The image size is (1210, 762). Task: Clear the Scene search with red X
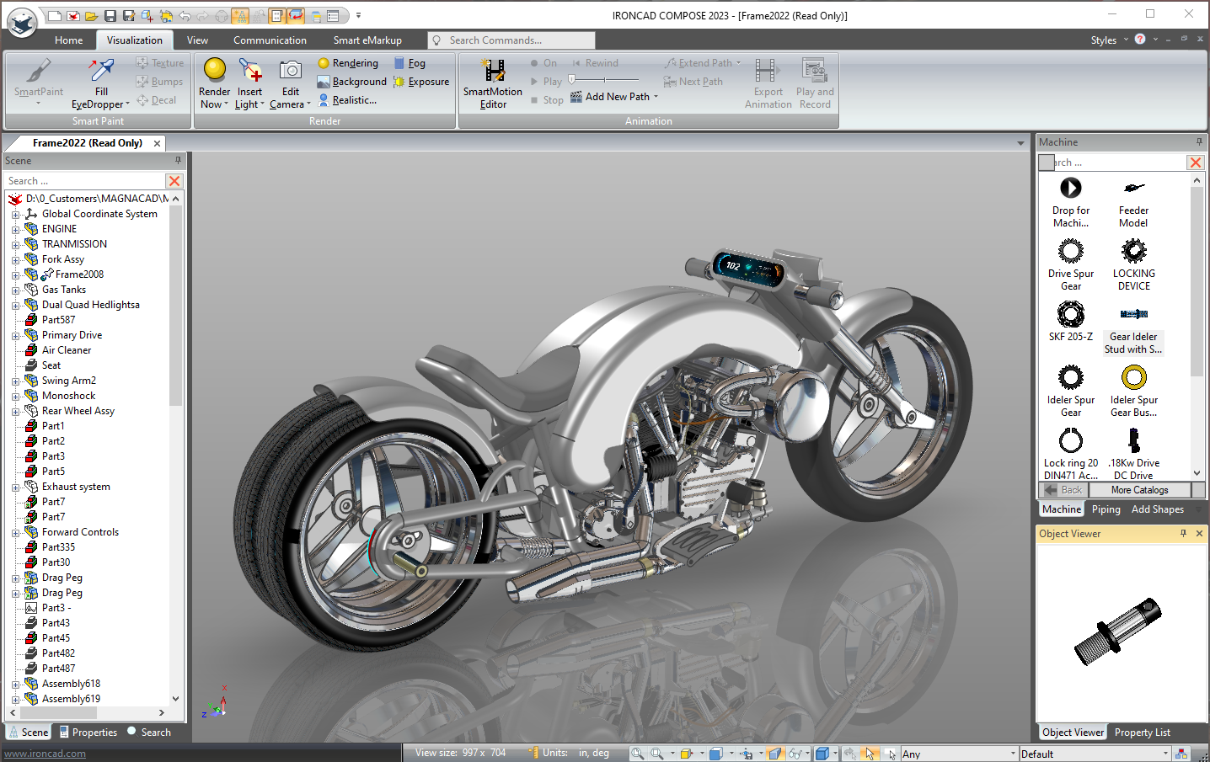[174, 181]
